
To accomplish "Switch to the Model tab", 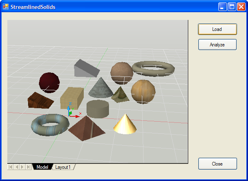I will (42, 167).
